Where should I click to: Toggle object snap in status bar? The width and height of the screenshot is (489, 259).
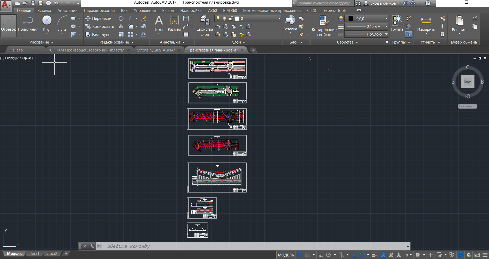(362, 255)
